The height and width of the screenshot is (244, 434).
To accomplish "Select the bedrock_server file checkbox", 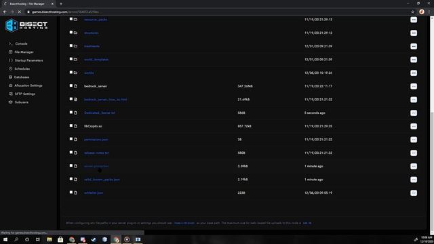I will (x=71, y=86).
